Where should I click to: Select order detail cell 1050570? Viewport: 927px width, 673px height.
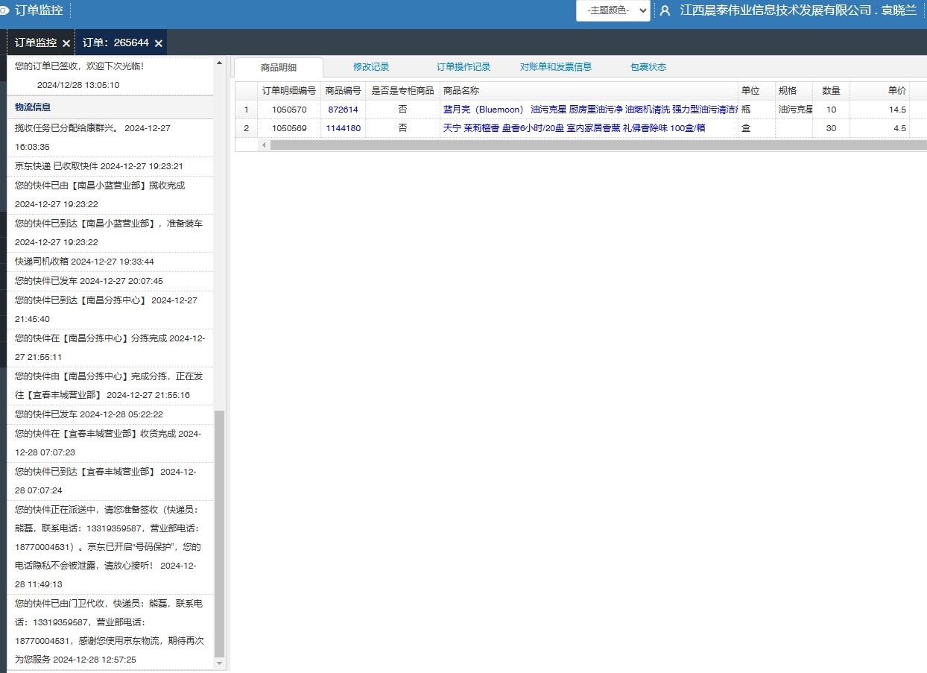[x=289, y=110]
